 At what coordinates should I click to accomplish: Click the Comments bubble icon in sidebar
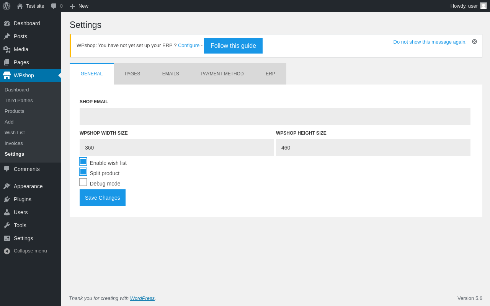[x=7, y=169]
